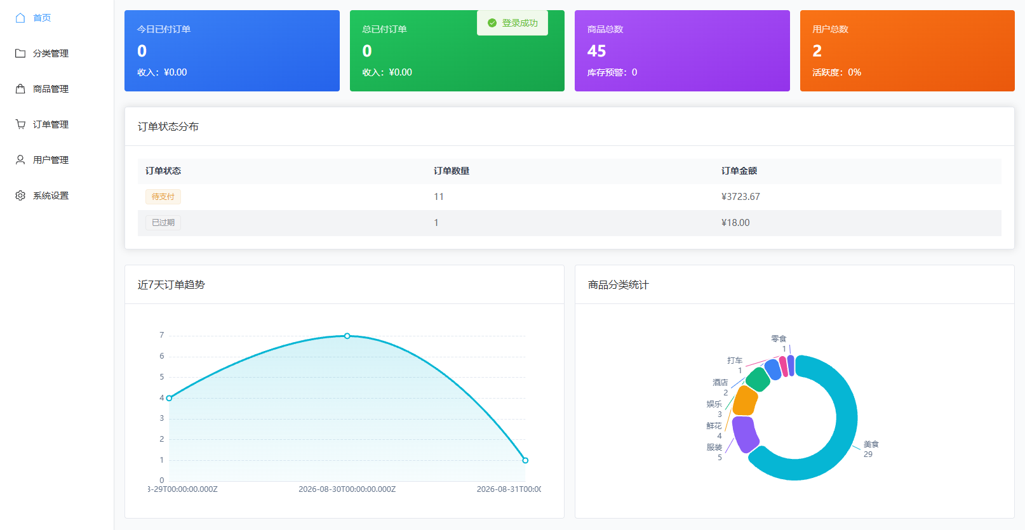Click the trend line last point at 1

click(x=525, y=460)
